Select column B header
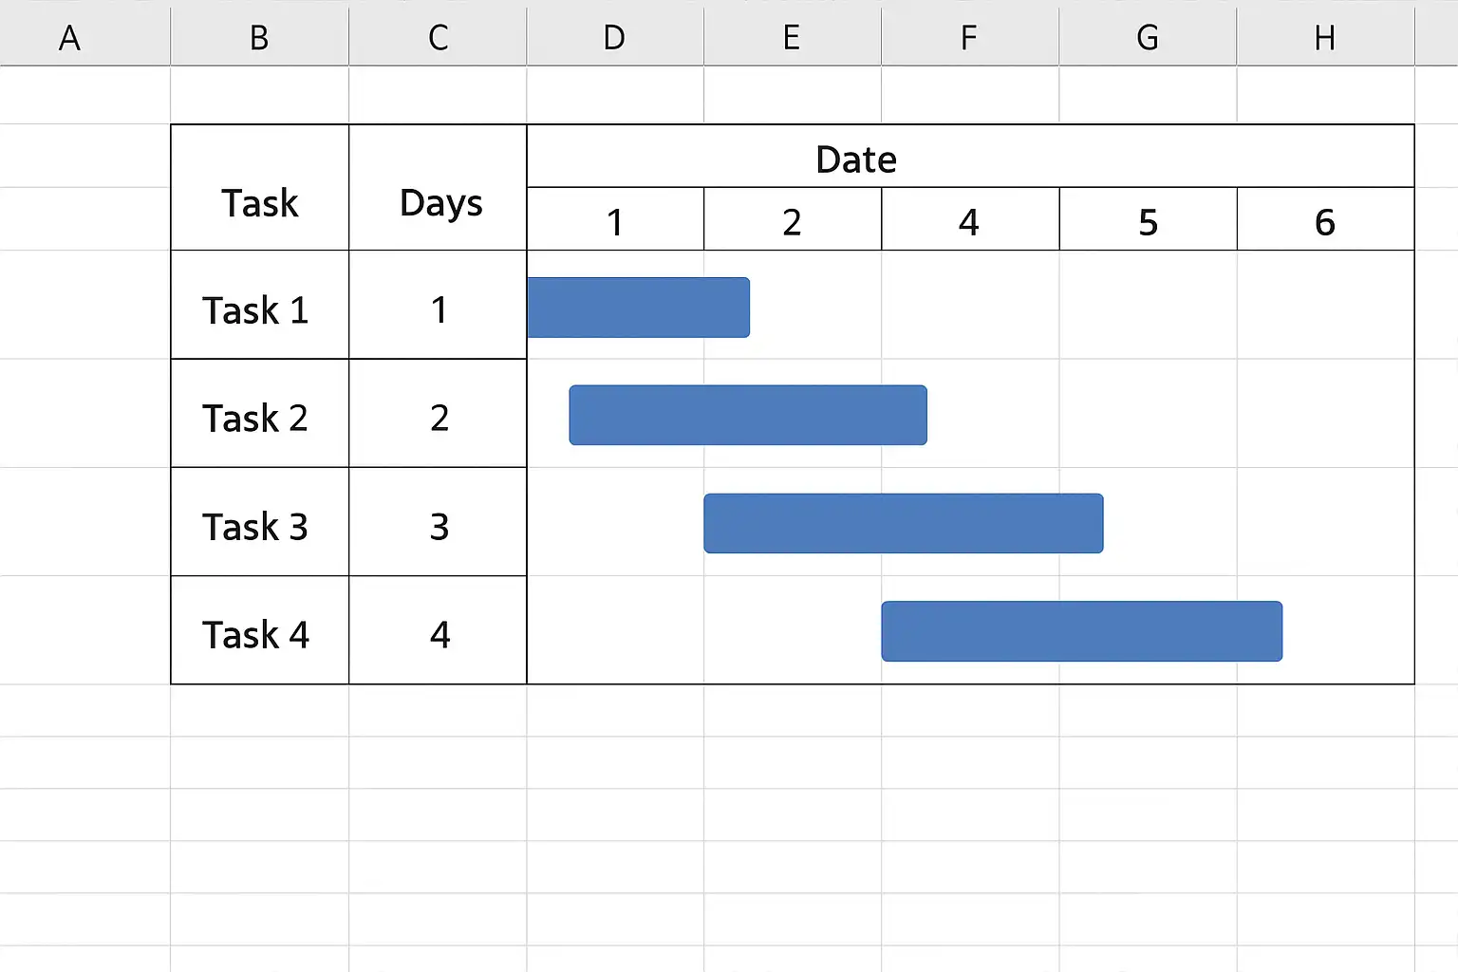The image size is (1458, 972). pyautogui.click(x=259, y=38)
